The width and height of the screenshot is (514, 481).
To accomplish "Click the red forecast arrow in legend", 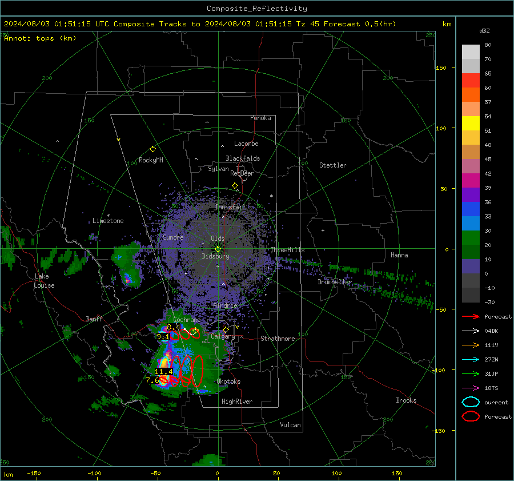I will click(x=471, y=316).
